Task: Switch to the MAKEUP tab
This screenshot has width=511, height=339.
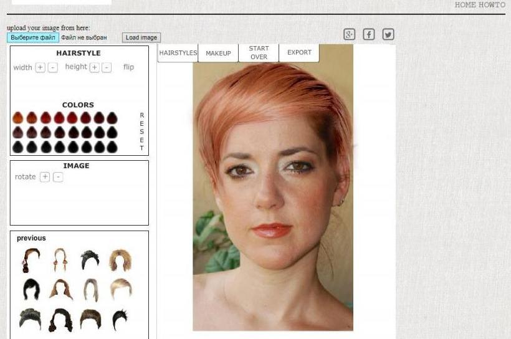Action: click(218, 53)
